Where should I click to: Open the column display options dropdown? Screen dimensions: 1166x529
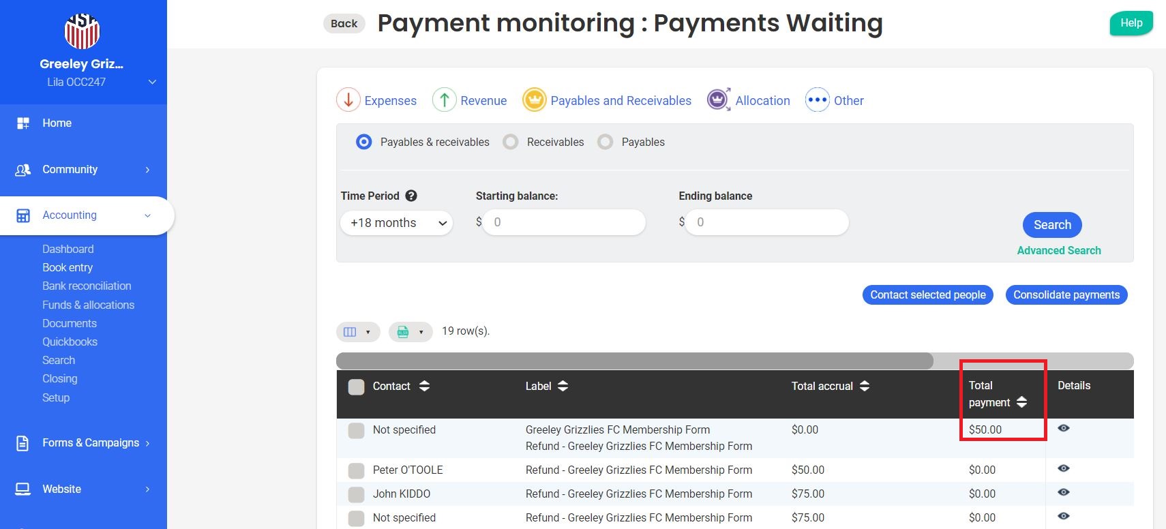[357, 332]
